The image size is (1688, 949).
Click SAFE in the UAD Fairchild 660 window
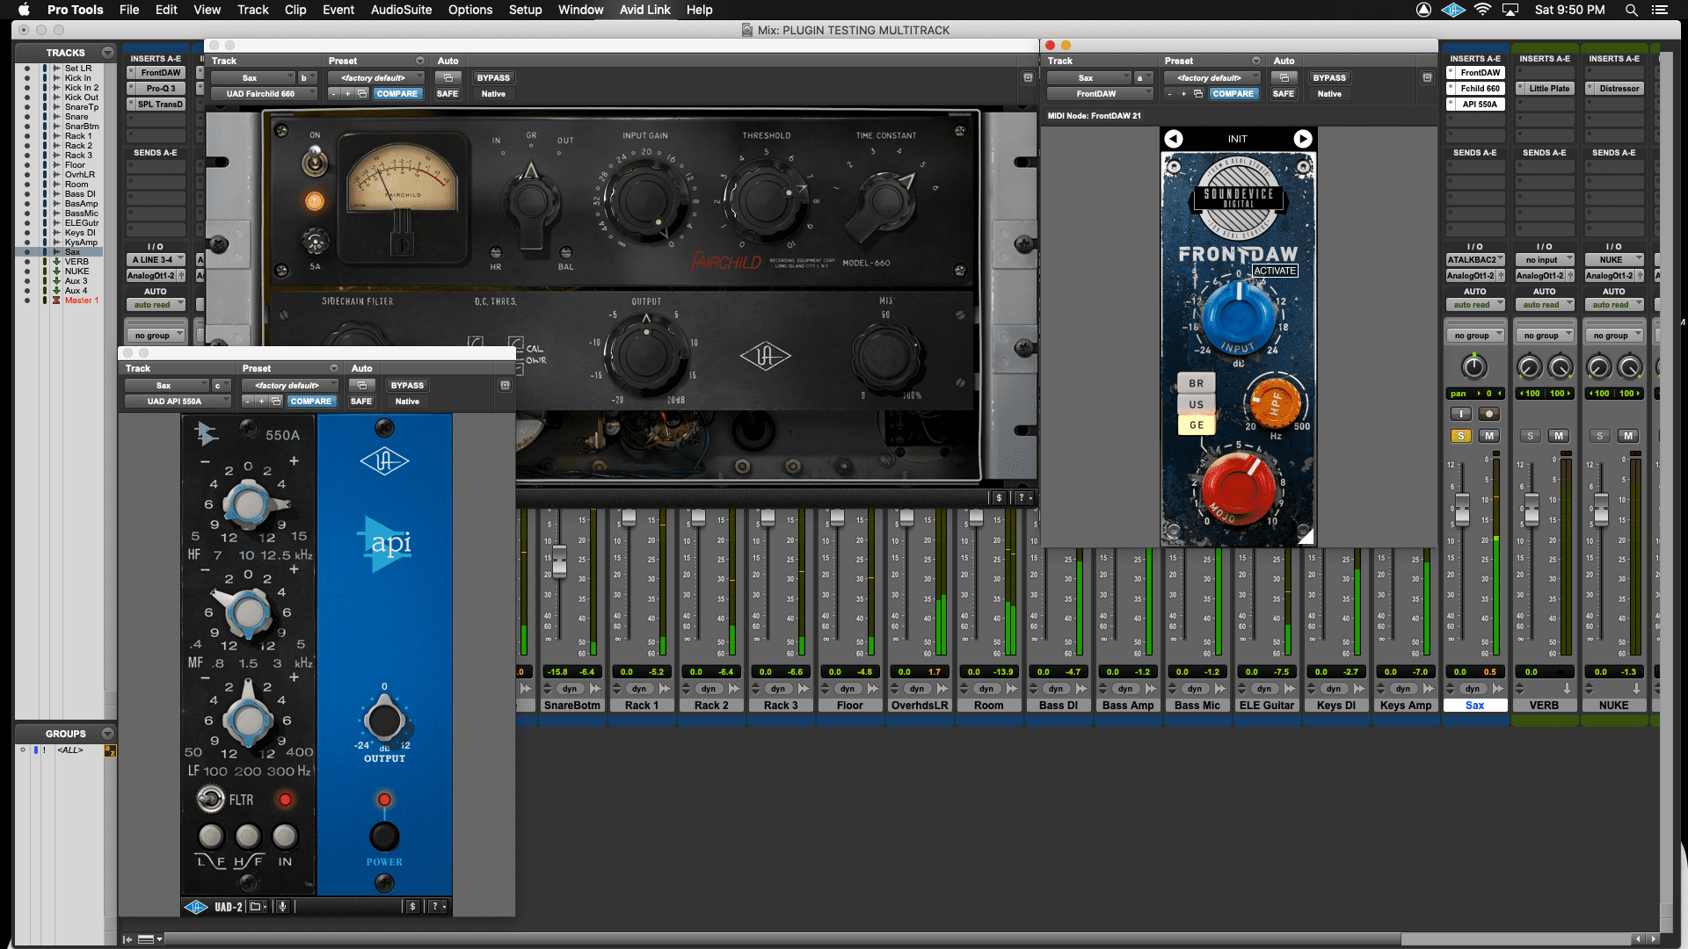pos(447,93)
